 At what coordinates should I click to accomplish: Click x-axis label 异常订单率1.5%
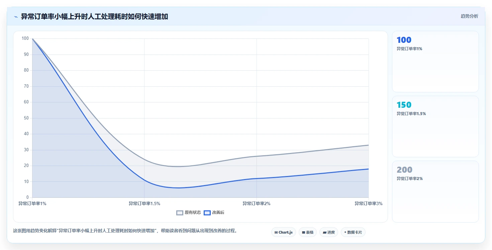click(x=144, y=203)
